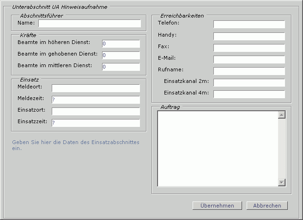Select the Beamte im höheren Dienst field
This screenshot has width=303, height=220.
coord(121,44)
